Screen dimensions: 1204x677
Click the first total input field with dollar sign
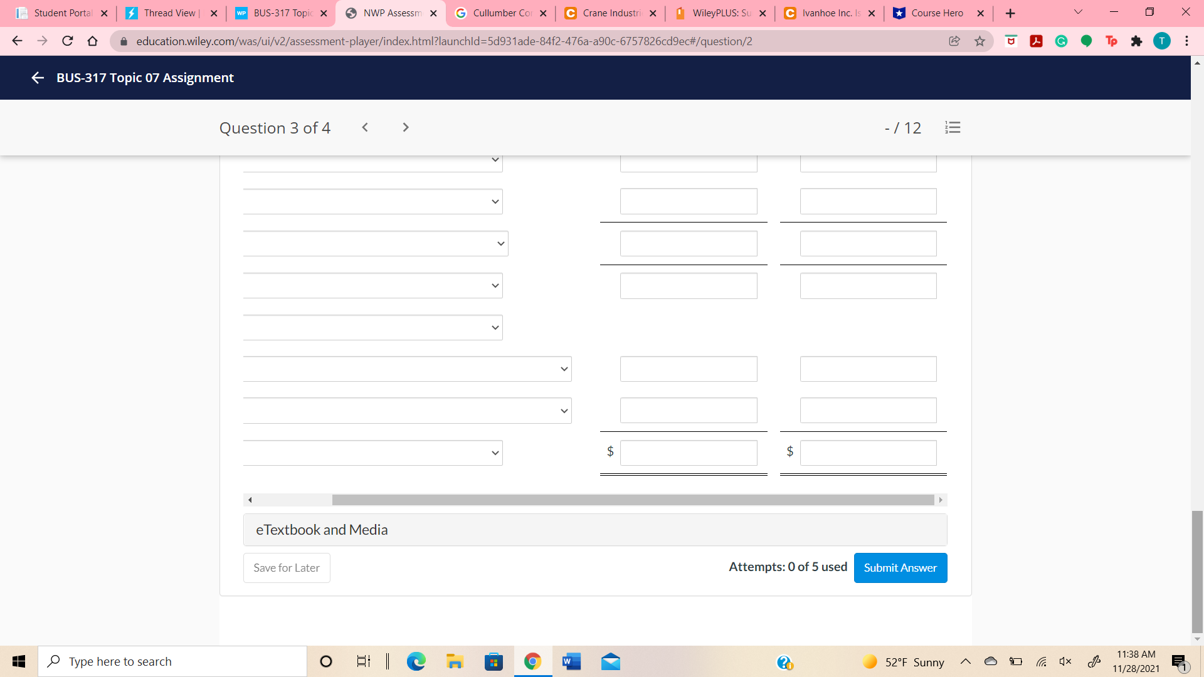[688, 453]
